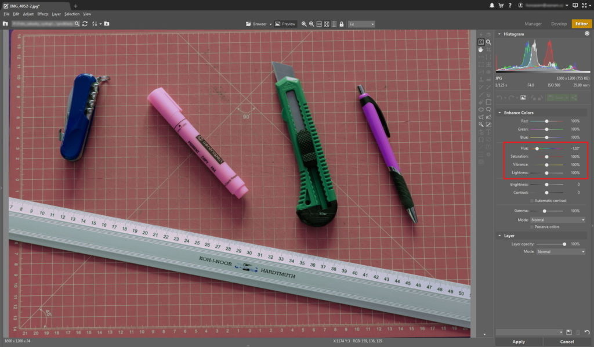Viewport: 594px width, 347px height.
Task: Open the notifications bell
Action: tap(492, 5)
